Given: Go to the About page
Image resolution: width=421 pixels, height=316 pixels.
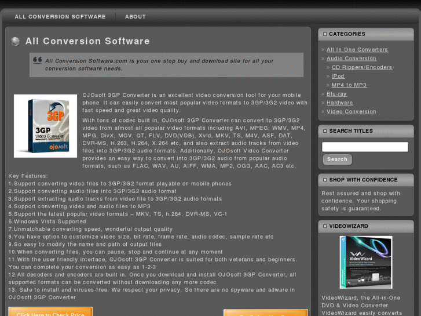Looking at the screenshot, I should click(x=136, y=17).
